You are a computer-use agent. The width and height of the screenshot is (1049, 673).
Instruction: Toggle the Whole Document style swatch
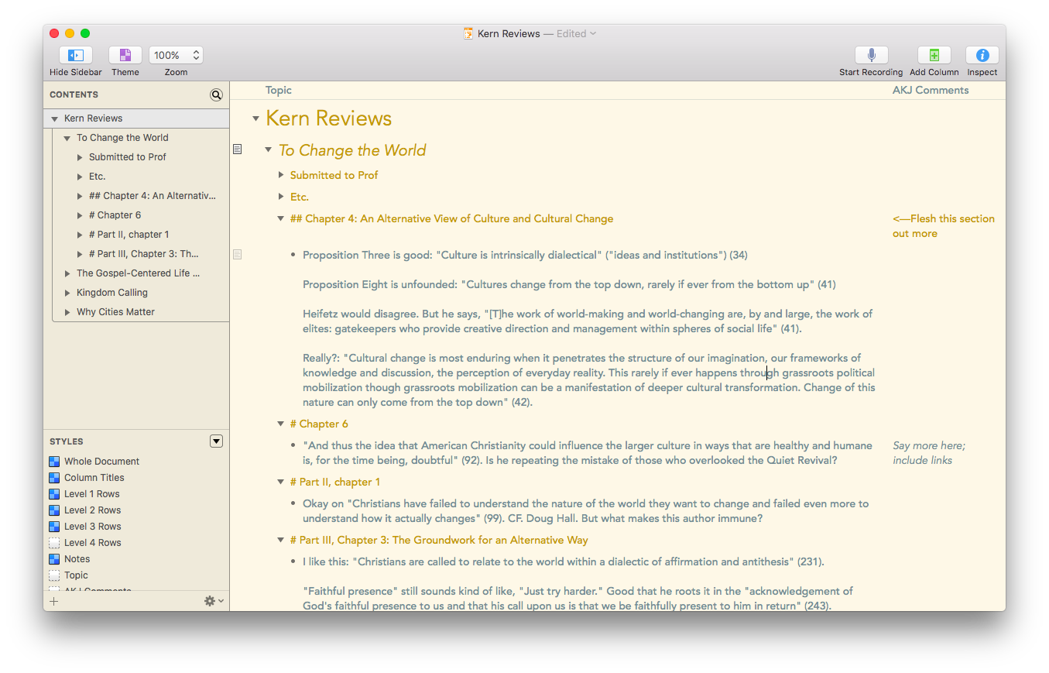tap(54, 462)
